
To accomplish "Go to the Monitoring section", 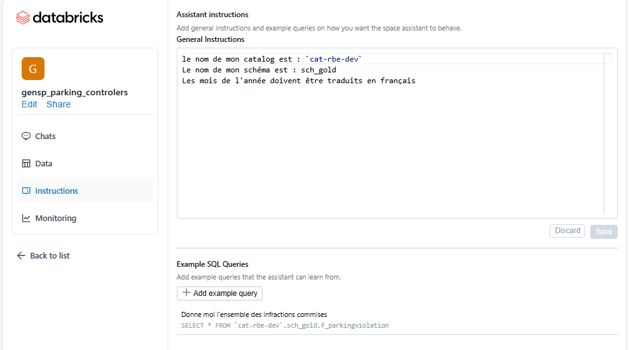I will (x=85, y=219).
